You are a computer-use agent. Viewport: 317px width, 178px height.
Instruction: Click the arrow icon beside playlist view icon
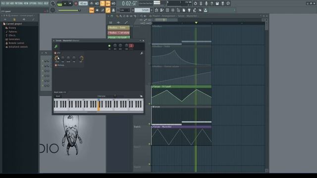[97, 10]
